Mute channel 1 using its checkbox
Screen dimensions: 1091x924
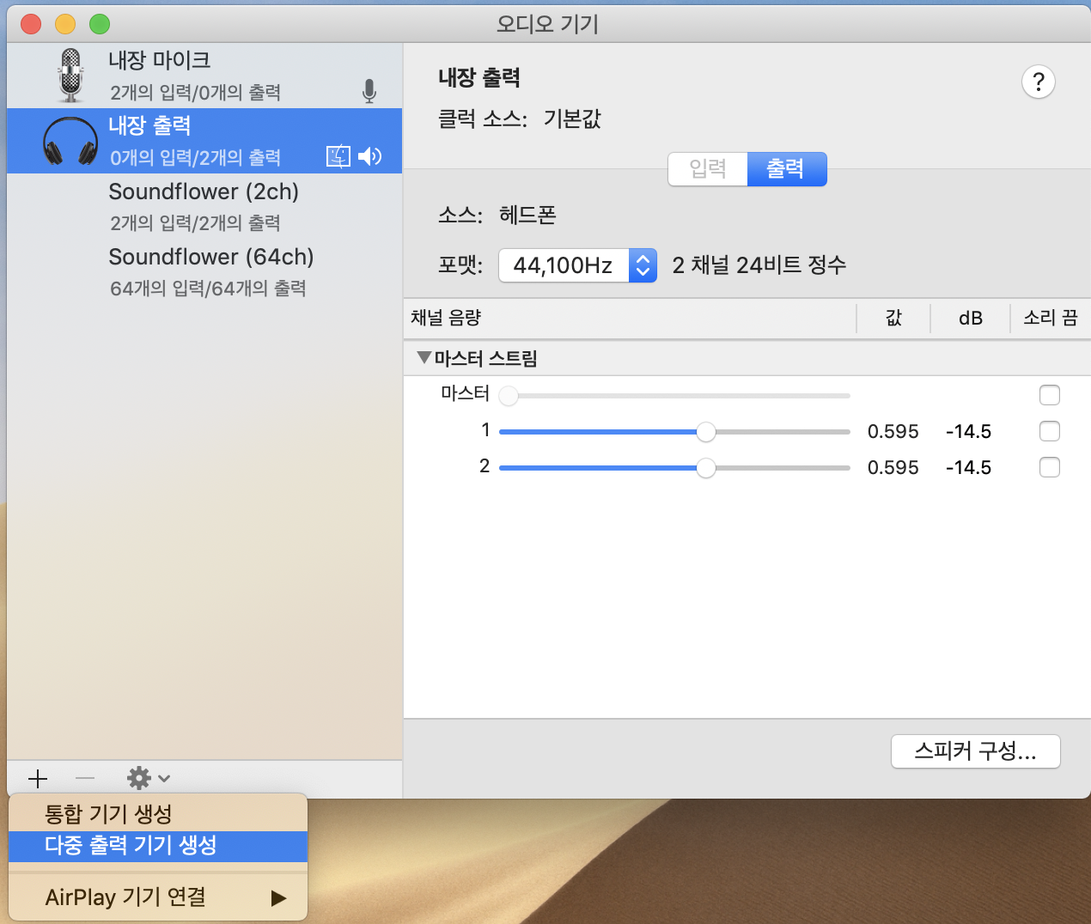(1049, 431)
